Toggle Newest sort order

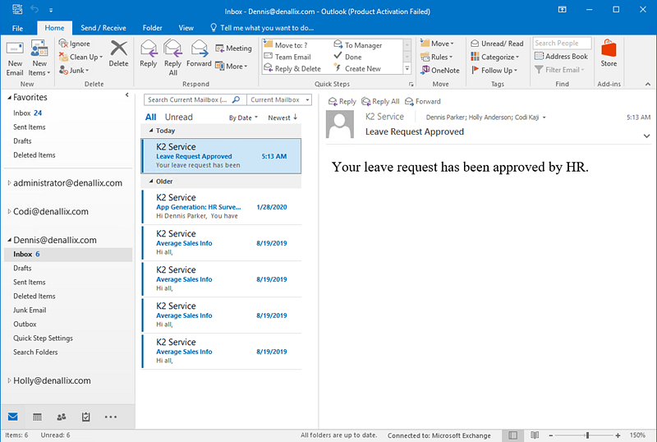[283, 117]
